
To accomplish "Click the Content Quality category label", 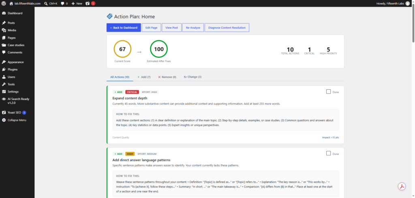I will click(x=121, y=137).
